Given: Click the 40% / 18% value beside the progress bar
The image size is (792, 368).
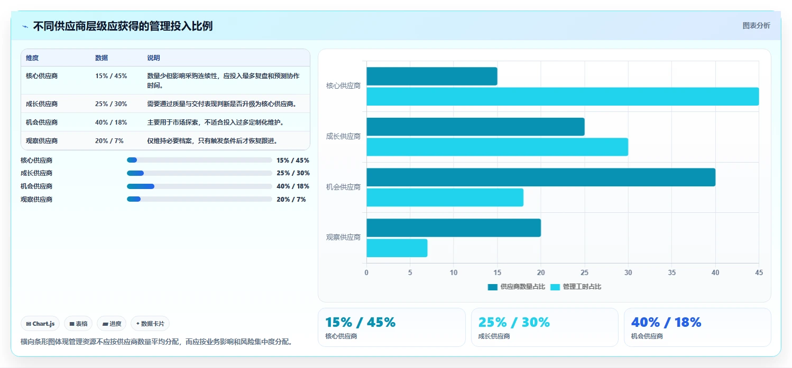Looking at the screenshot, I should pyautogui.click(x=293, y=186).
